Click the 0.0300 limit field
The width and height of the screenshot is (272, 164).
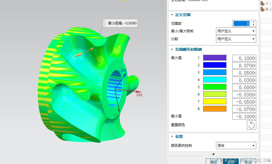244,80
